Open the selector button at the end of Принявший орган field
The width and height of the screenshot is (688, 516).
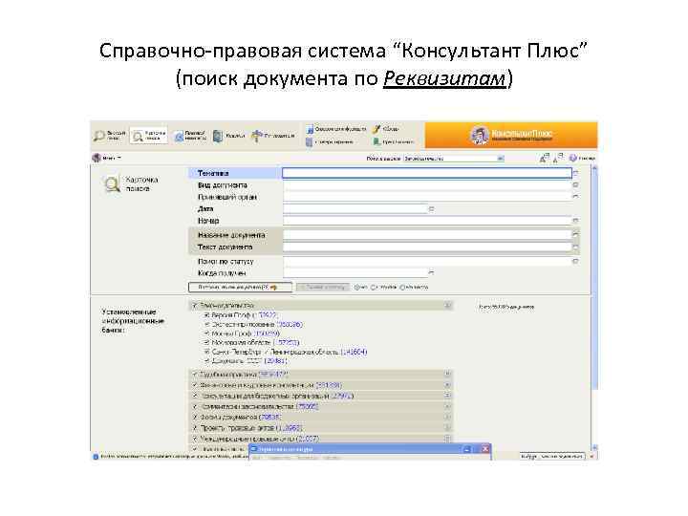(575, 197)
